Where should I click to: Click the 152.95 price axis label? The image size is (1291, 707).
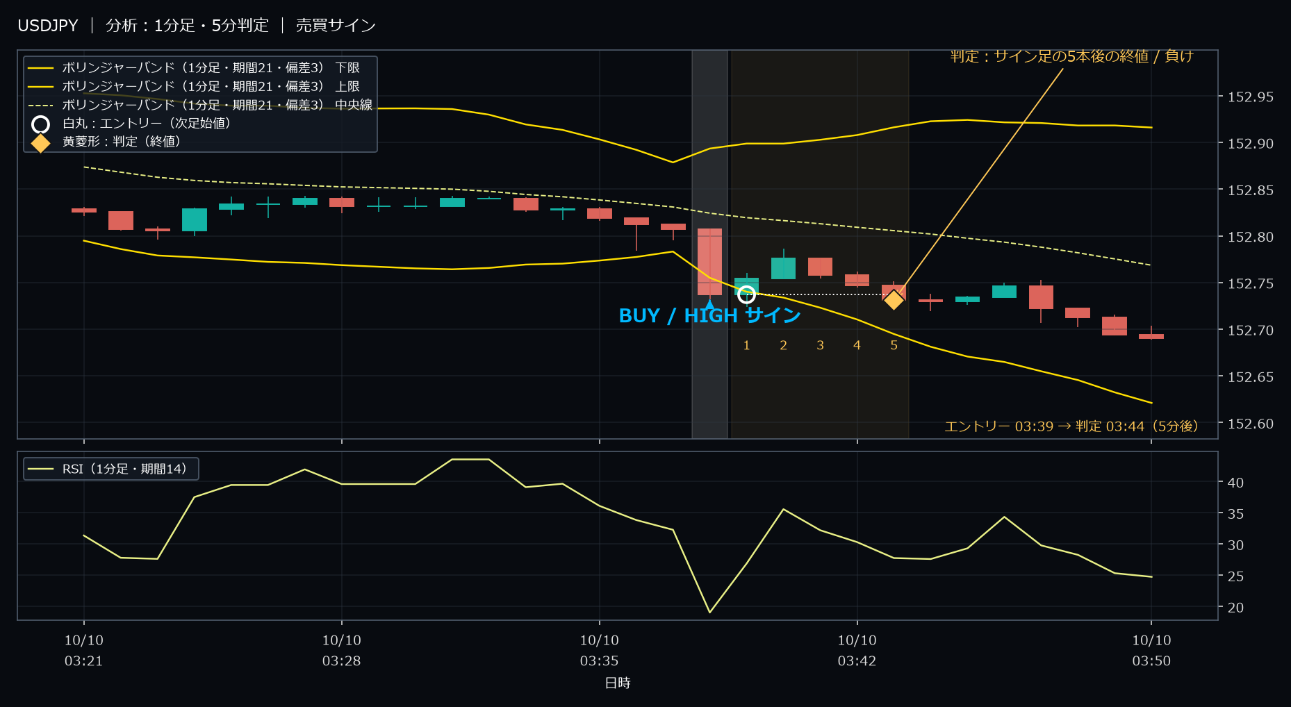(1251, 97)
